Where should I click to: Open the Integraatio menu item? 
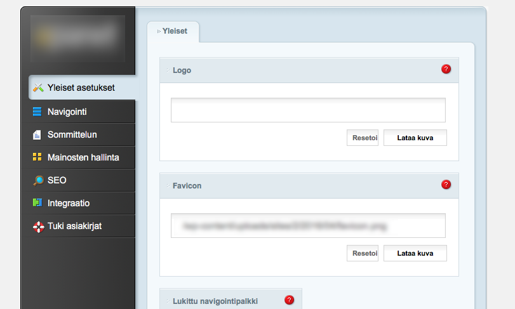[x=79, y=203]
